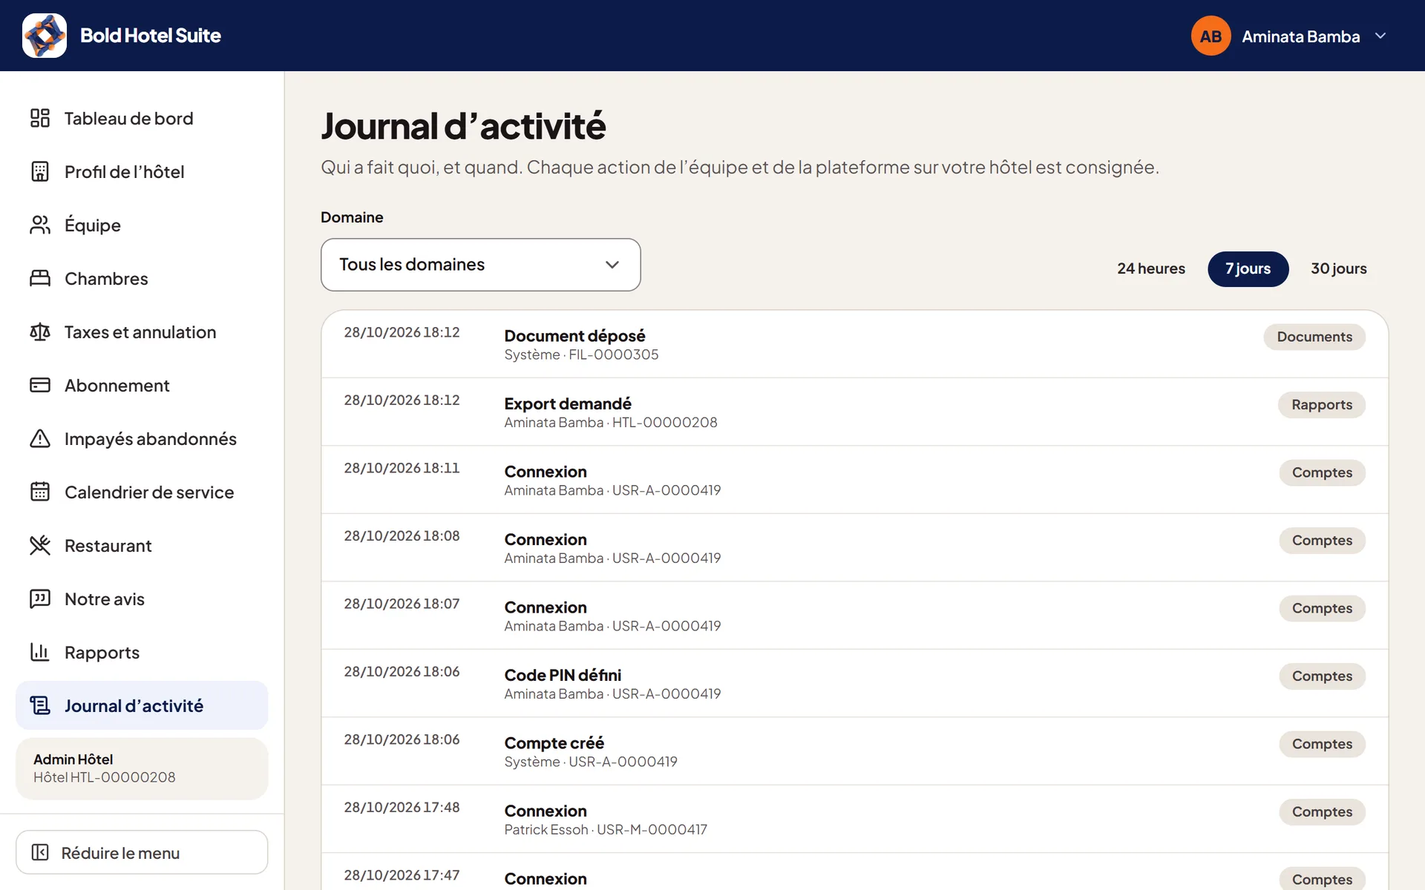Click Comptes tag on Compte créé row
Viewport: 1425px width, 890px height.
click(1322, 744)
